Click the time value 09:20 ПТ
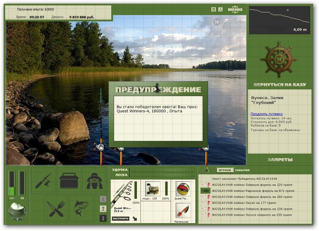The width and height of the screenshot is (319, 231). click(37, 17)
